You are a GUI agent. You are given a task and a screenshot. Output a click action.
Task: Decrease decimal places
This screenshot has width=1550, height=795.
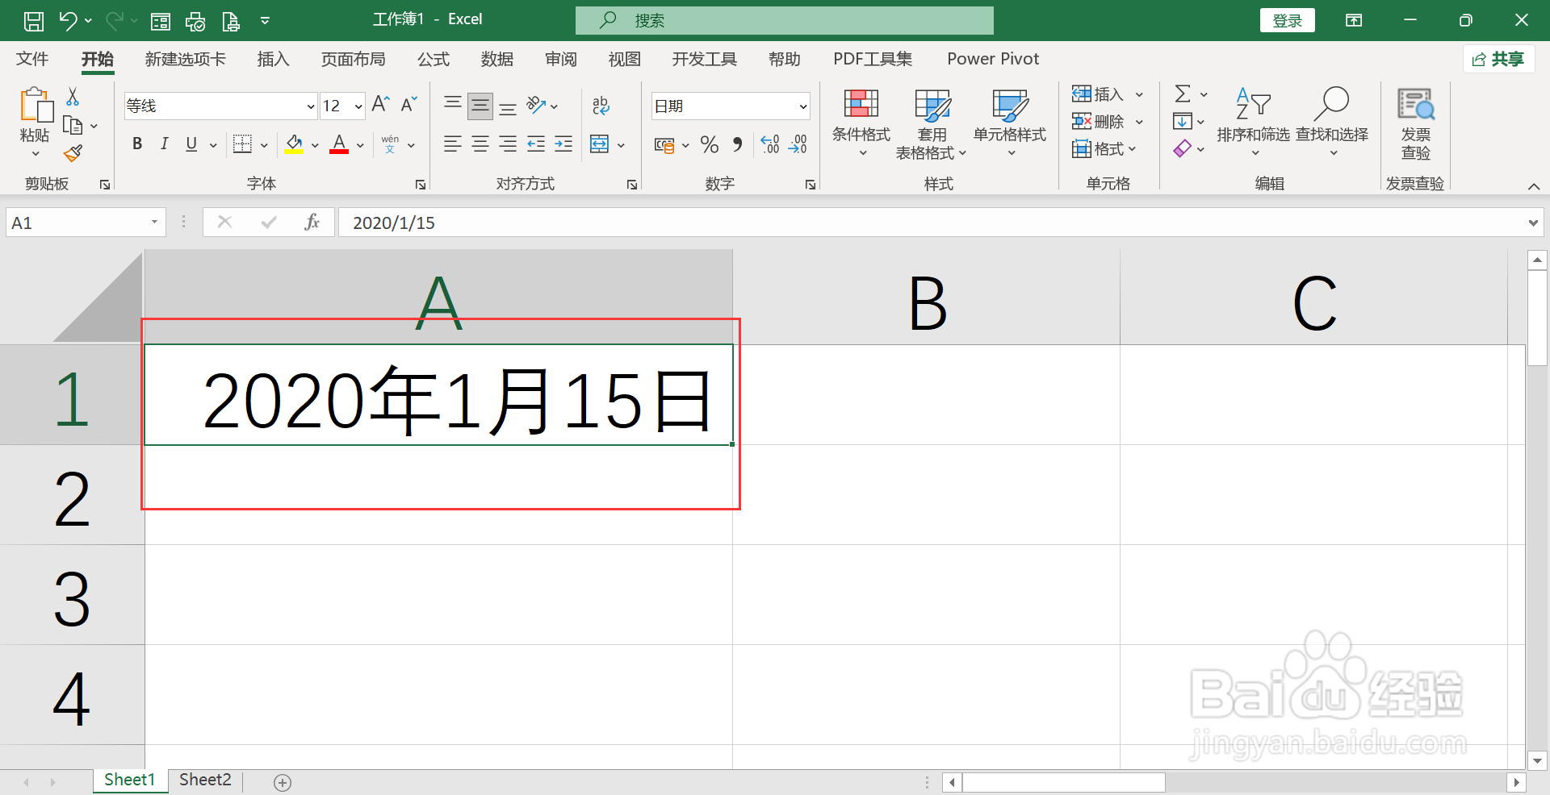coord(798,144)
